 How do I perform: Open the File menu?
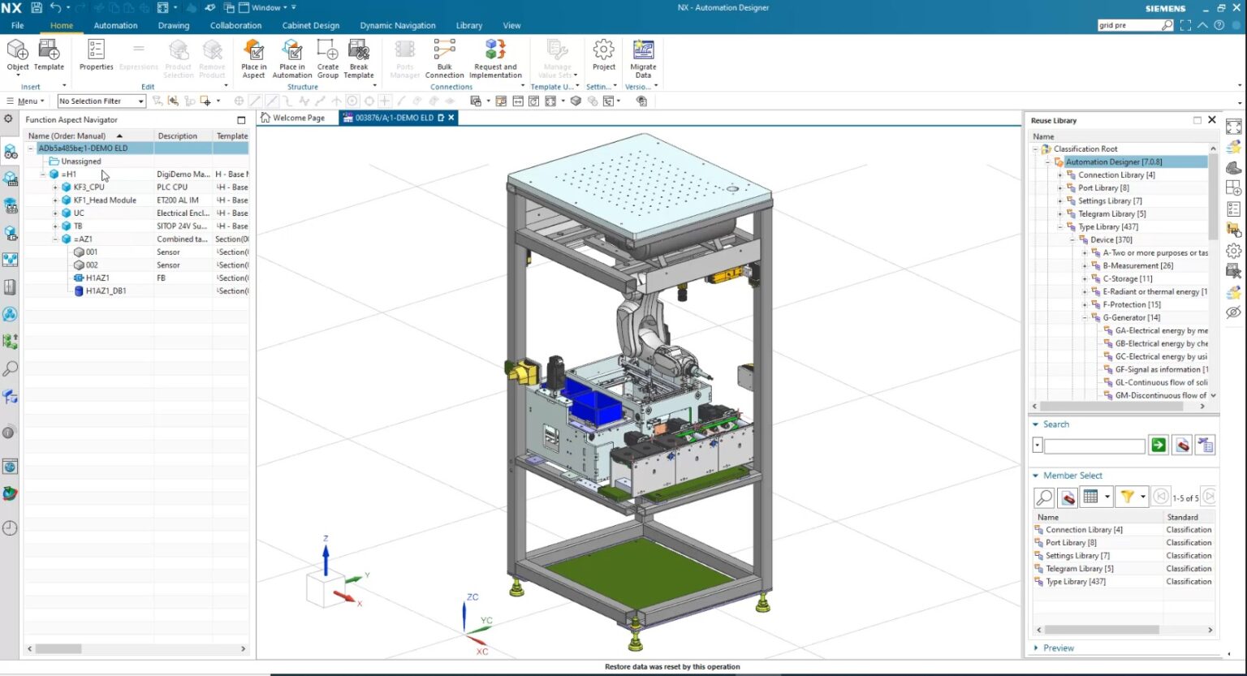click(x=18, y=25)
